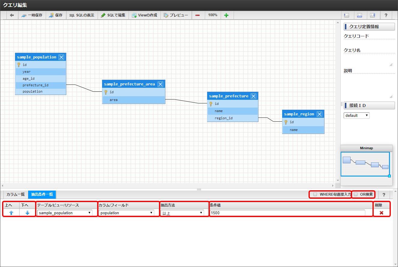Image resolution: width=398 pixels, height=267 pixels.
Task: Click the back arrow in toolbar
Action: pos(12,15)
